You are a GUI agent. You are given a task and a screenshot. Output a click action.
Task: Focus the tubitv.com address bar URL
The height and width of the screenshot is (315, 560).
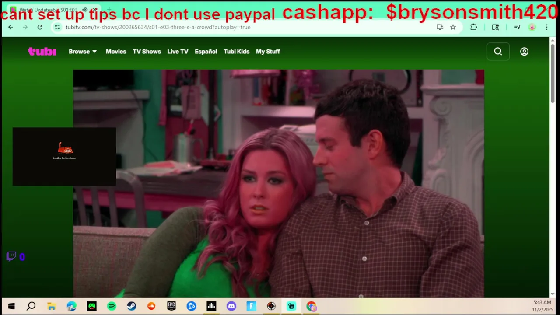[x=158, y=27]
